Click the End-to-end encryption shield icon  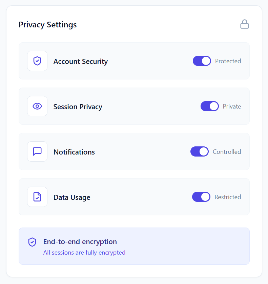[x=32, y=242]
